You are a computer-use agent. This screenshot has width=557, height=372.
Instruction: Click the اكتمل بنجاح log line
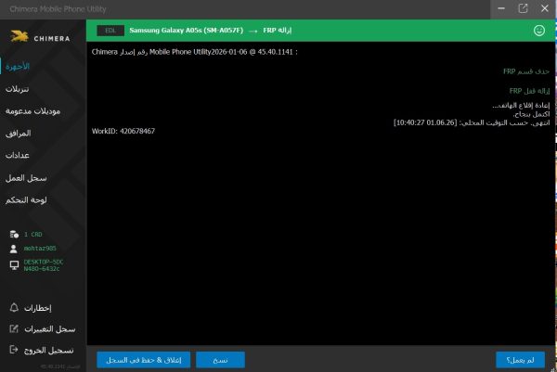click(x=531, y=114)
